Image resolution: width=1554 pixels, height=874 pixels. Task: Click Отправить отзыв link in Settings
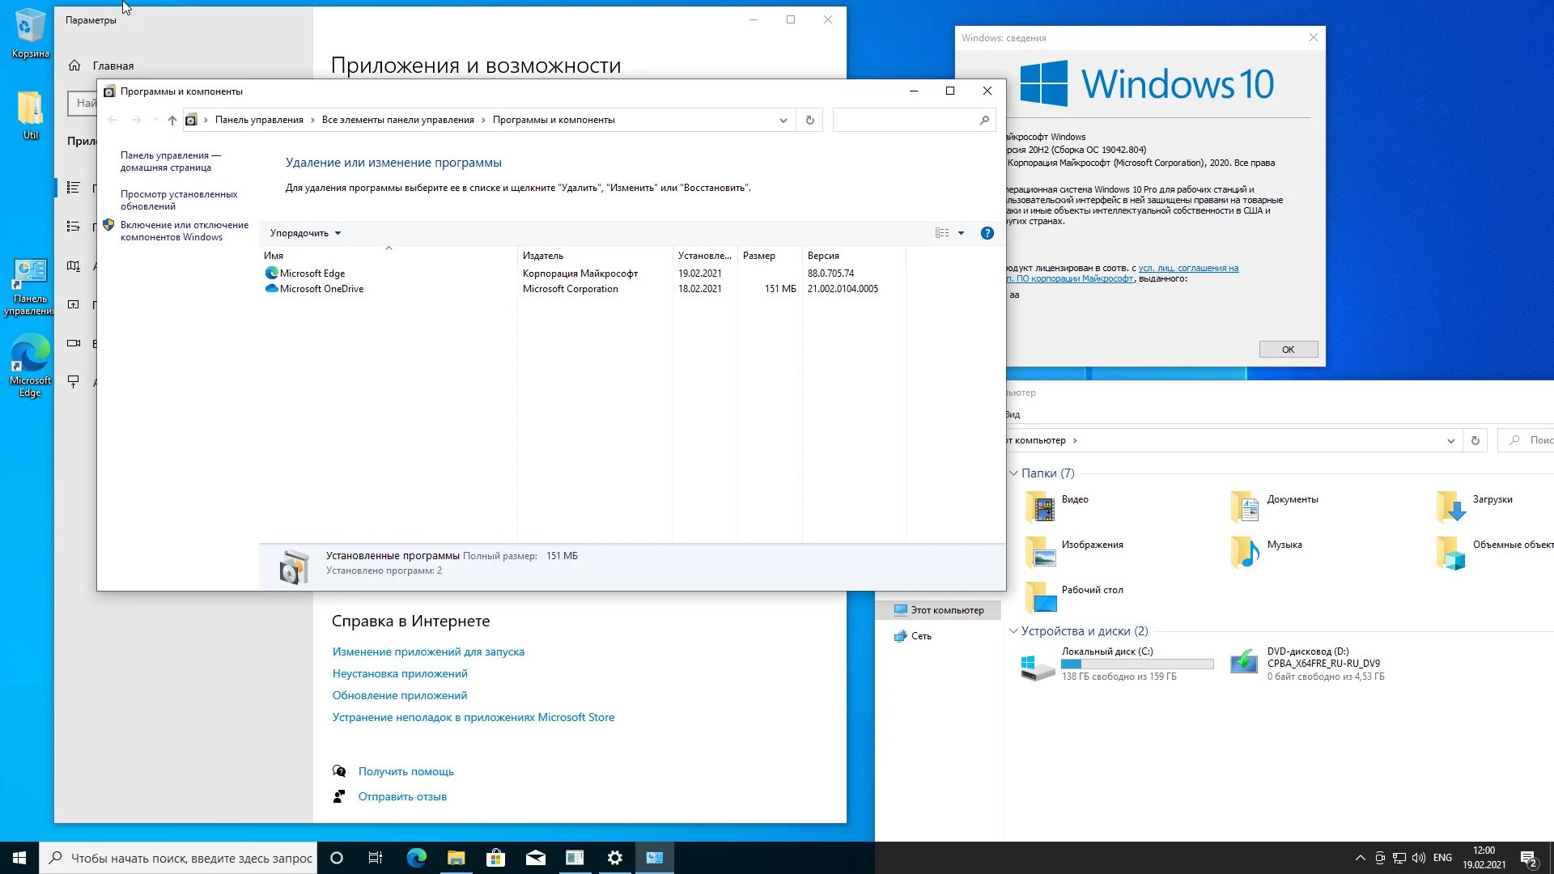pos(402,796)
